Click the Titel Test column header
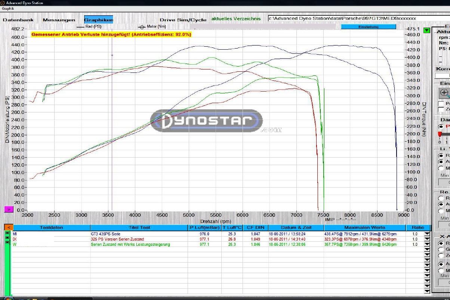Screen dimensions: 450x300 tap(139, 227)
